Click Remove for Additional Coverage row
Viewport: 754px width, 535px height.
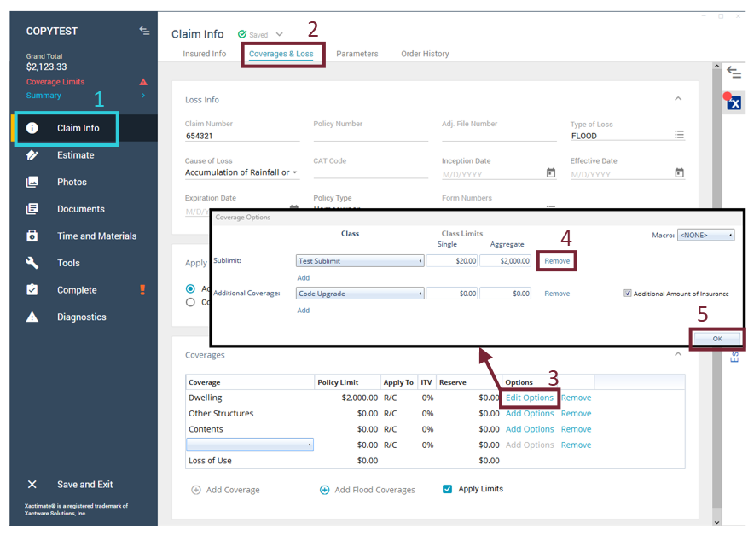click(557, 294)
